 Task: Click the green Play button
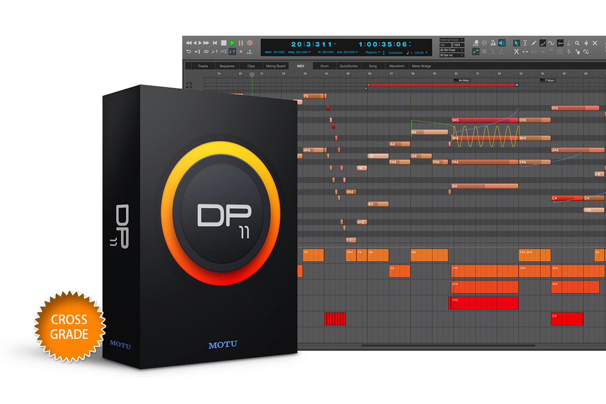coord(232,43)
